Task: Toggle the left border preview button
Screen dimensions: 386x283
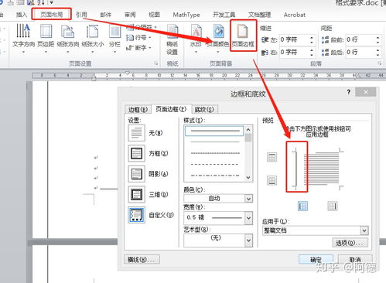Action: pos(302,206)
